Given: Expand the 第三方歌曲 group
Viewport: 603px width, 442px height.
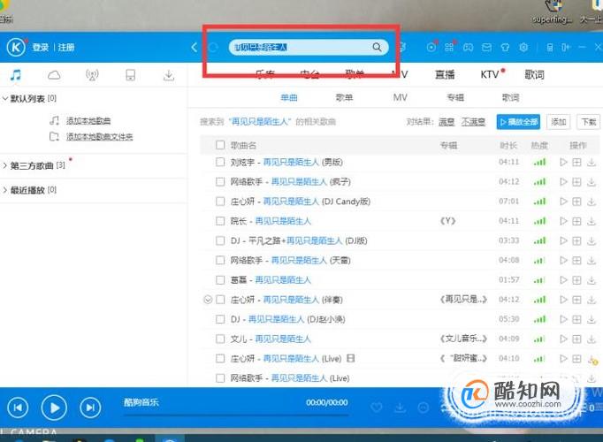Looking at the screenshot, I should [5, 165].
